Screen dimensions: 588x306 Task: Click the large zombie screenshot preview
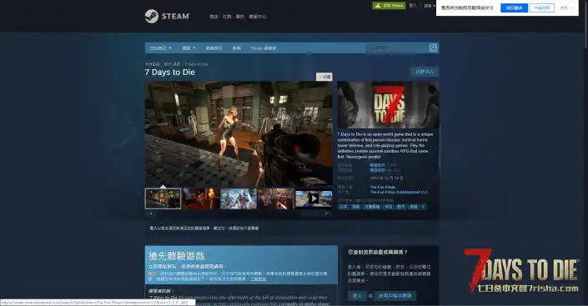point(239,134)
